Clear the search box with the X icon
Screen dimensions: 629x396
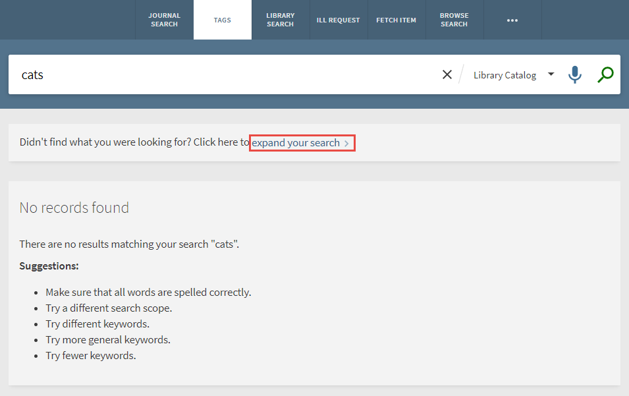tap(447, 75)
